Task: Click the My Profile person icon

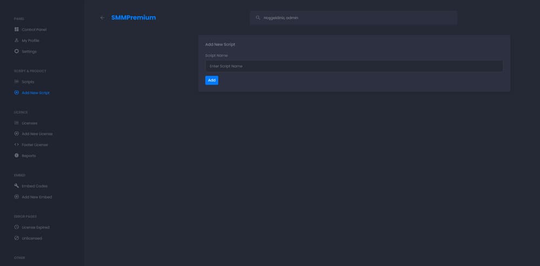Action: [17, 40]
